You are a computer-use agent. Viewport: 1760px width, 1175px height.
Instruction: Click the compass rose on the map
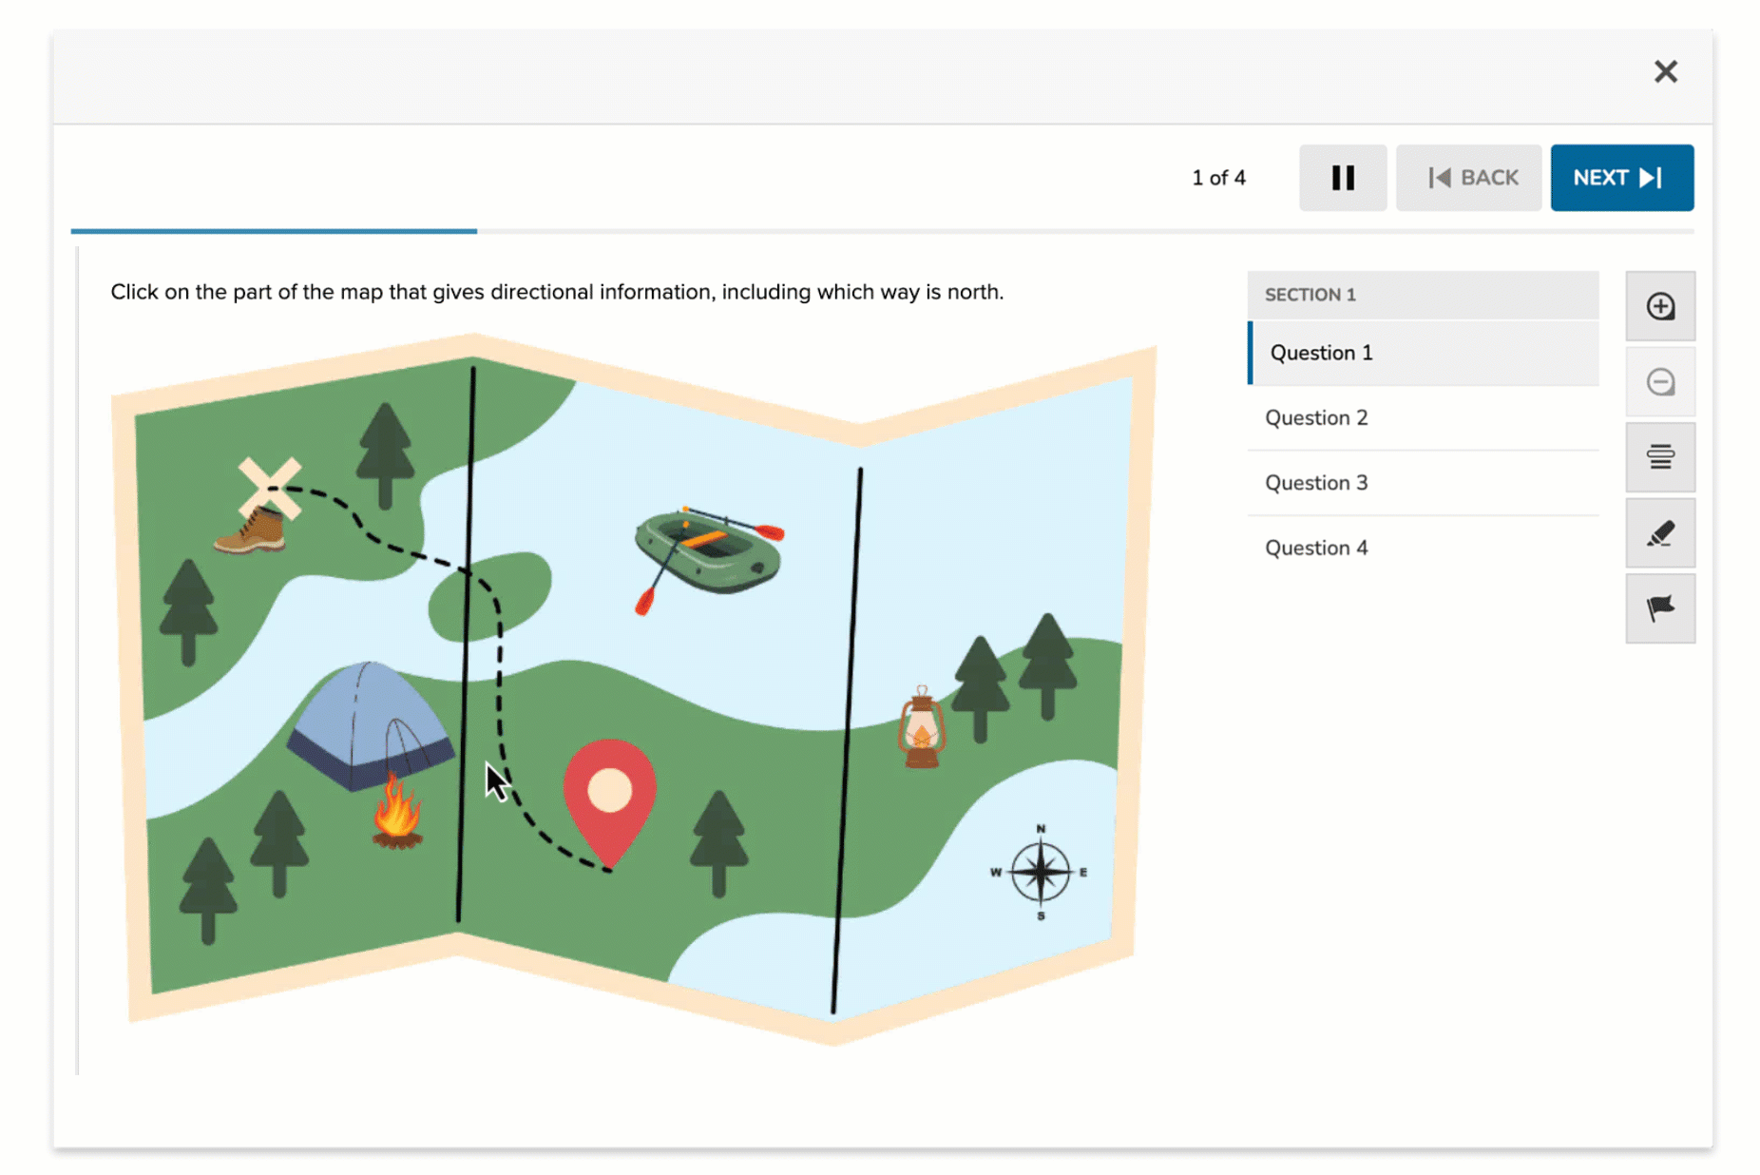point(1040,872)
